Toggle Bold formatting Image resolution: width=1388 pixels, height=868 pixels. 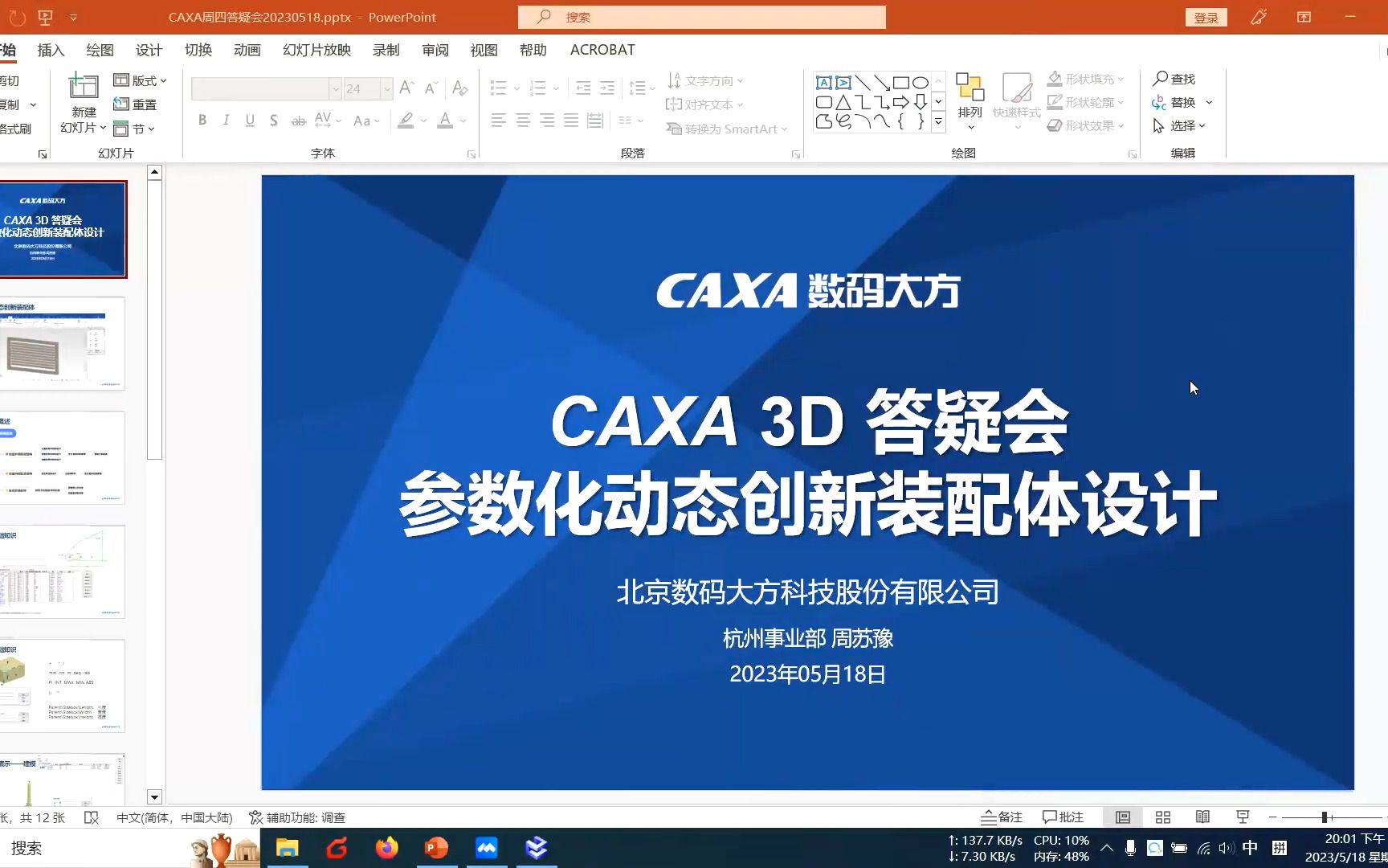click(x=202, y=120)
